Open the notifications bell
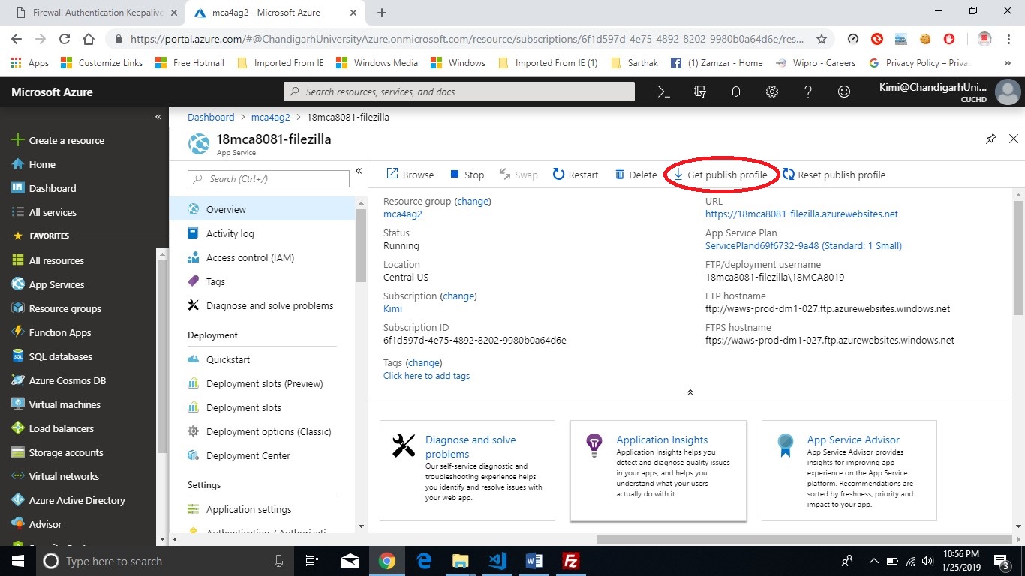Image resolution: width=1025 pixels, height=576 pixels. (736, 91)
